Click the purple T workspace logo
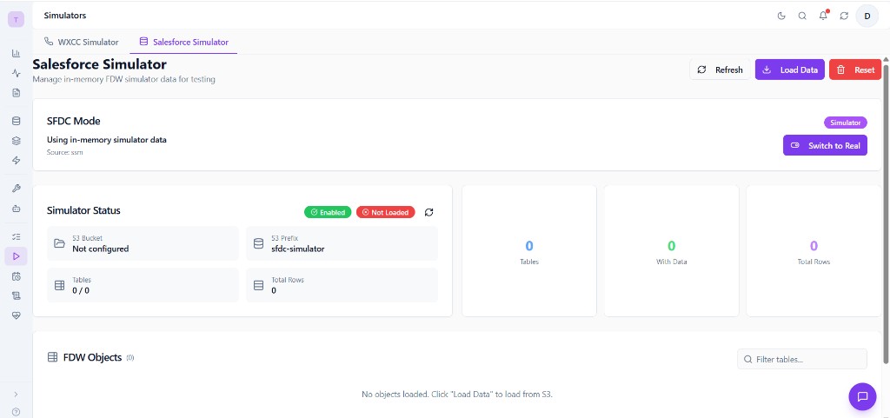890x418 pixels. coord(16,20)
